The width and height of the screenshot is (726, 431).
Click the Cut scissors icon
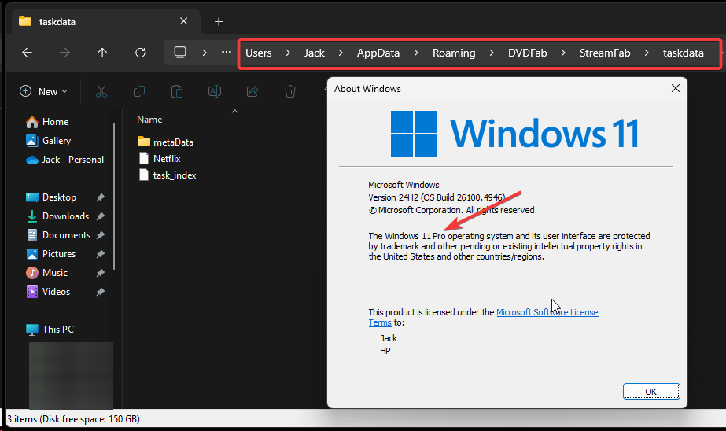click(x=101, y=91)
